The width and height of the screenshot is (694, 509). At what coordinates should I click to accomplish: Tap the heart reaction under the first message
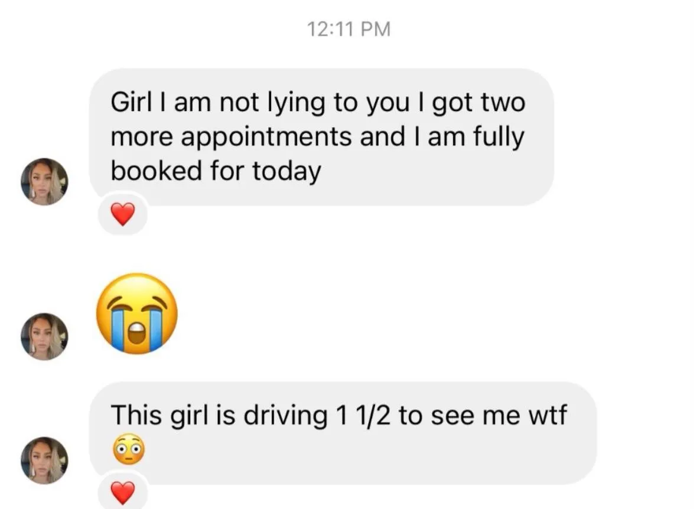point(123,214)
